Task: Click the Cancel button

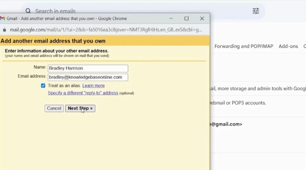Action: 54,108
